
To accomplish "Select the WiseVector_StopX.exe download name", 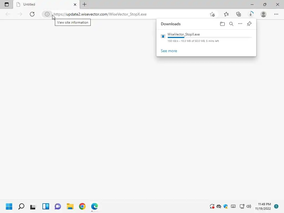I will 184,34.
